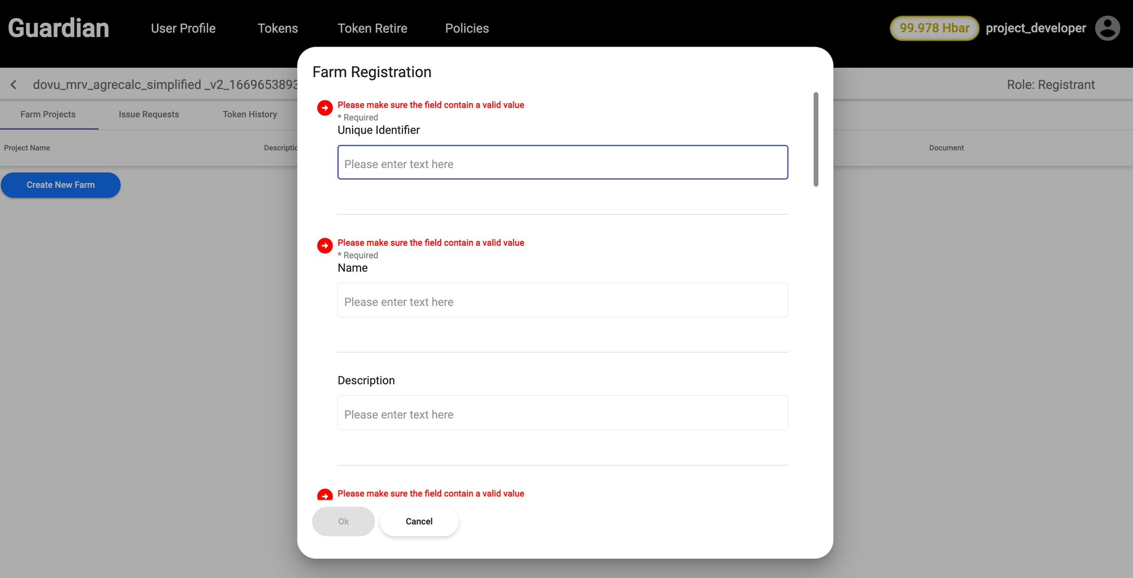Switch to the Issue Requests tab

pos(149,114)
